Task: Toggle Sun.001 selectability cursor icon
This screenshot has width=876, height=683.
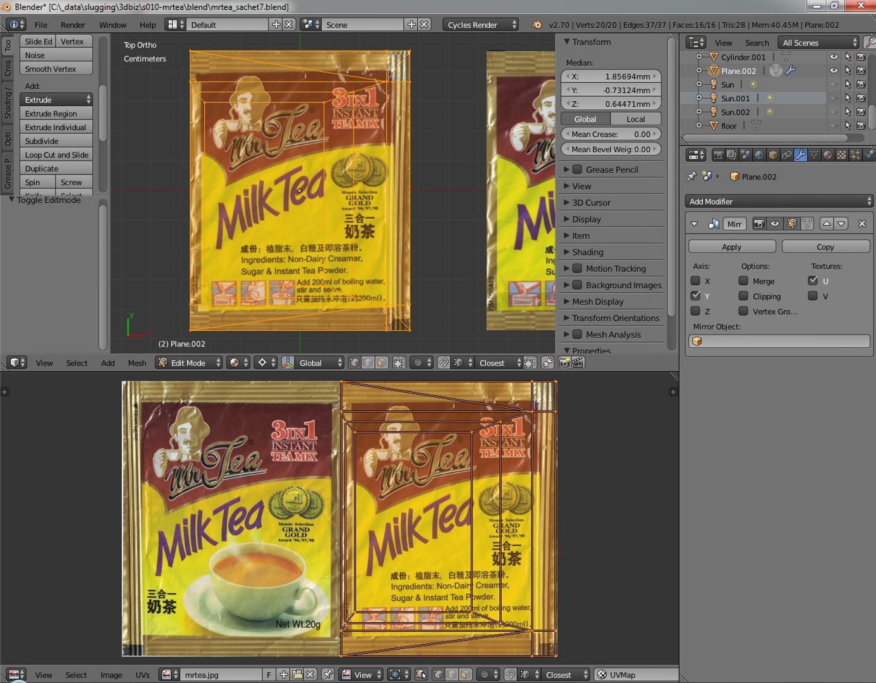Action: pyautogui.click(x=848, y=98)
